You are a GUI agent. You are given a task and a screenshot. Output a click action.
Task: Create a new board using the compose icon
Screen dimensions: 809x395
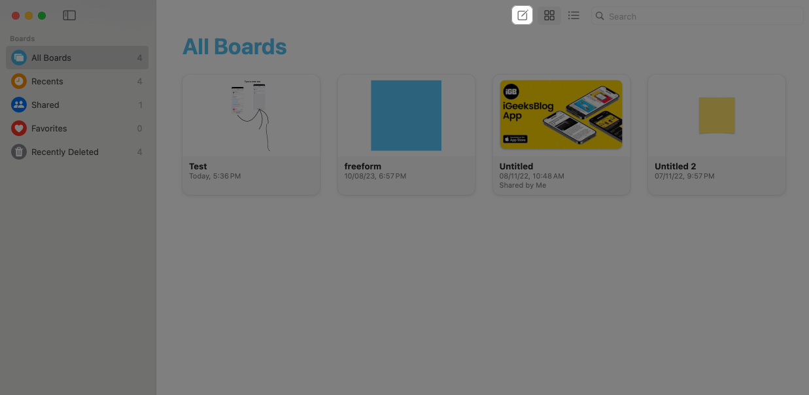[x=521, y=15]
